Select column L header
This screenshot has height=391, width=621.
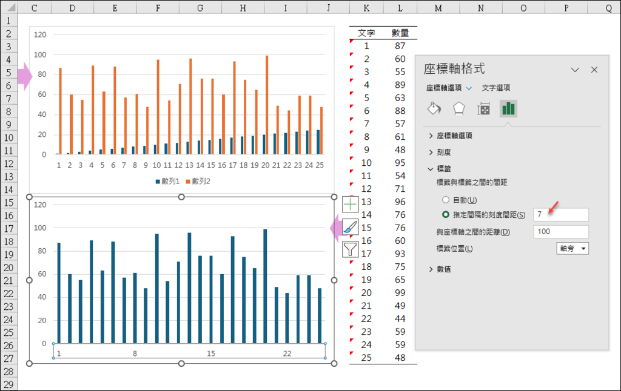coord(400,8)
